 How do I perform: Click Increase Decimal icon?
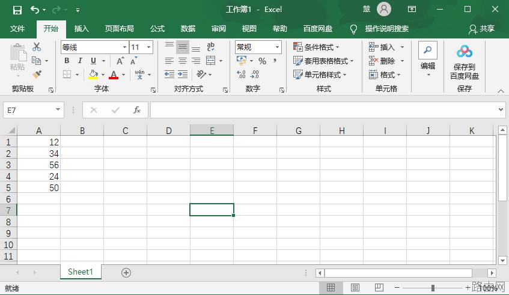click(x=241, y=75)
